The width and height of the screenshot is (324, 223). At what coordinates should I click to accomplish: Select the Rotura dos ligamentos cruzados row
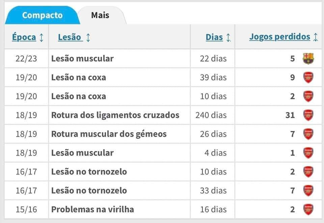pyautogui.click(x=163, y=115)
